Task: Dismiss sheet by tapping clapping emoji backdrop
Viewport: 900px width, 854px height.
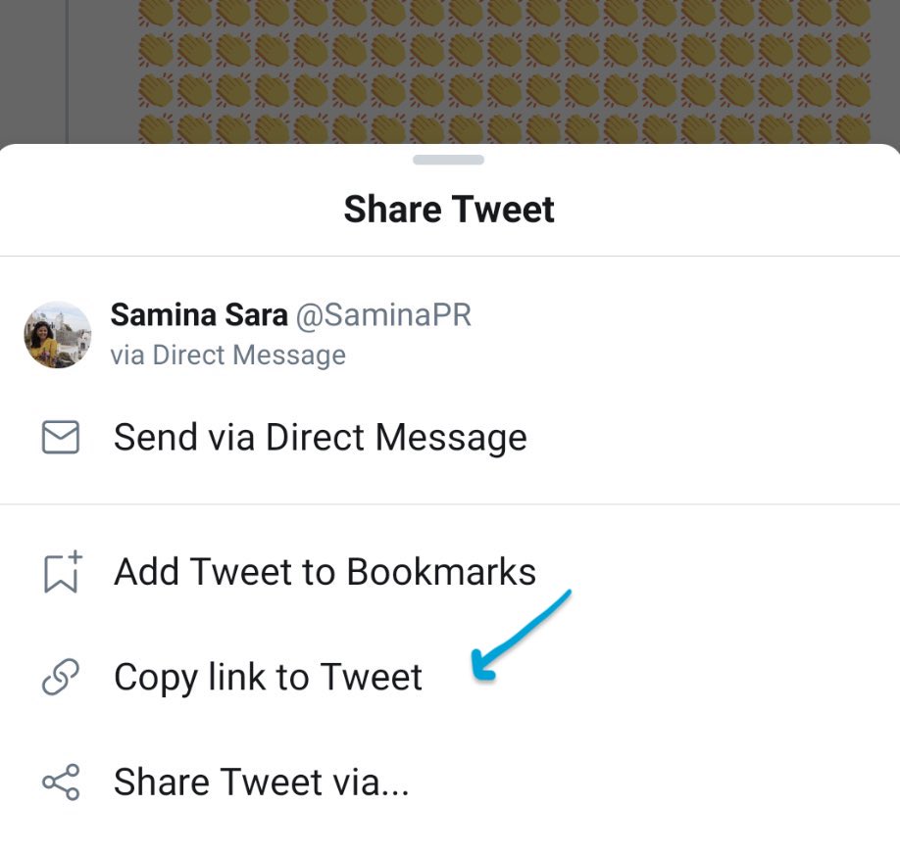Action: pyautogui.click(x=490, y=69)
